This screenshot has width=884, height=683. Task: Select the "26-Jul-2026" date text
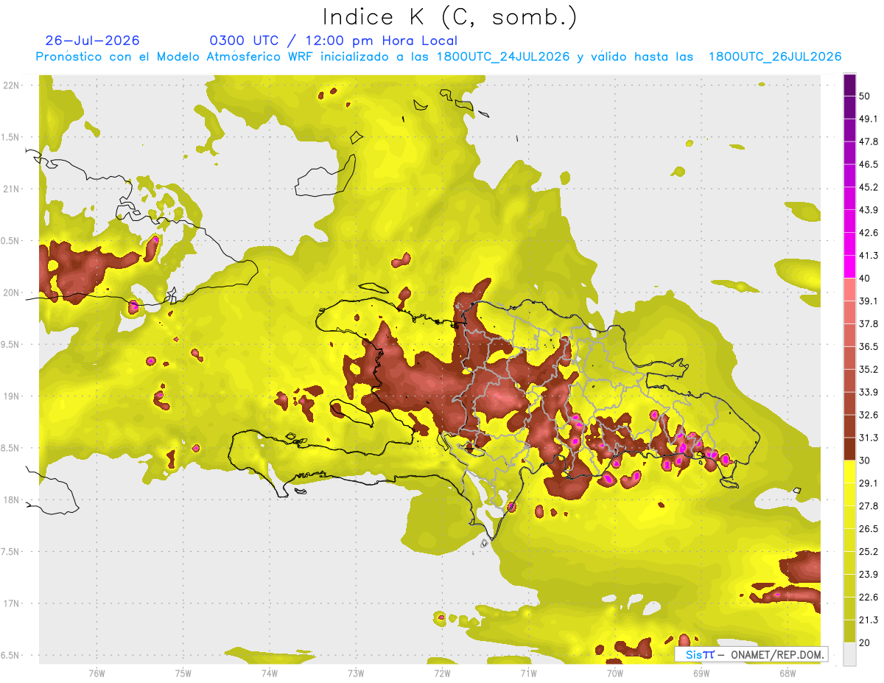[92, 41]
